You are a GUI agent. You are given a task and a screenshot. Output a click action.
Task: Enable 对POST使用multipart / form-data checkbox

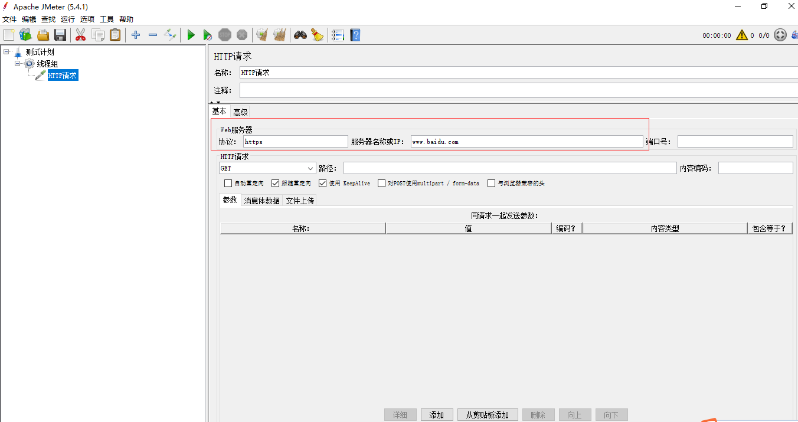coord(382,184)
